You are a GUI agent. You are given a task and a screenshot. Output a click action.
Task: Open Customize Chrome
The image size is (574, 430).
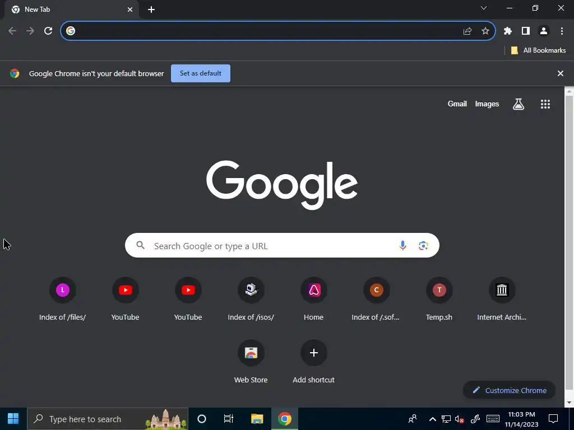pos(509,390)
